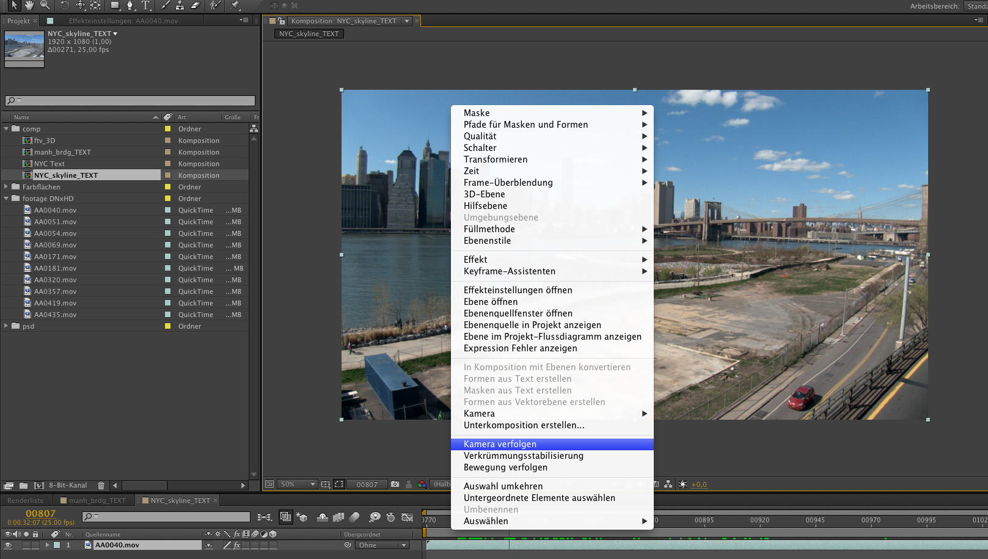The image size is (988, 559).
Task: Select the Zoom magnifier tool
Action: click(x=45, y=5)
